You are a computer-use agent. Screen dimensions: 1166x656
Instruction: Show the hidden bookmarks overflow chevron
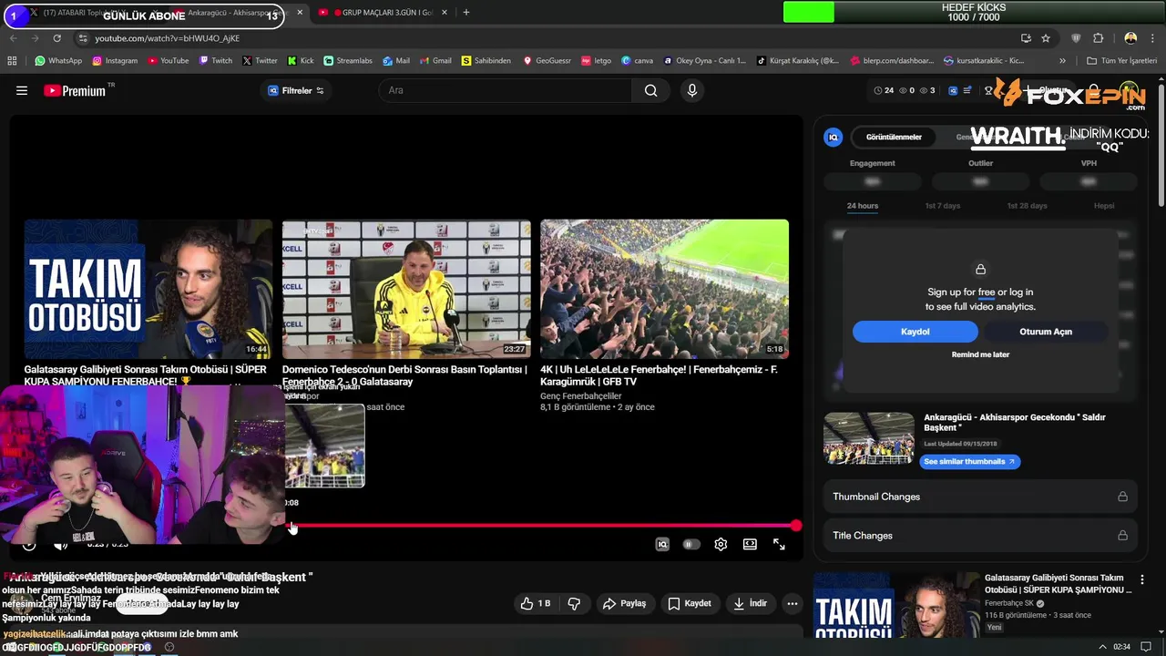(1062, 61)
